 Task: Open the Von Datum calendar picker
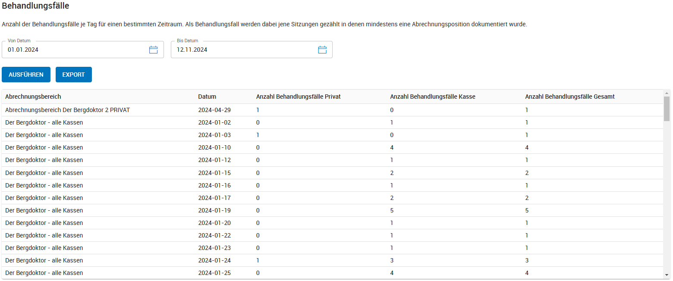[154, 50]
